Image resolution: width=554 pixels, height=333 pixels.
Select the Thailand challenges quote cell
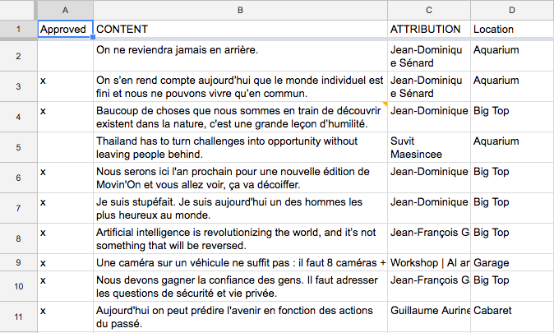pyautogui.click(x=240, y=147)
